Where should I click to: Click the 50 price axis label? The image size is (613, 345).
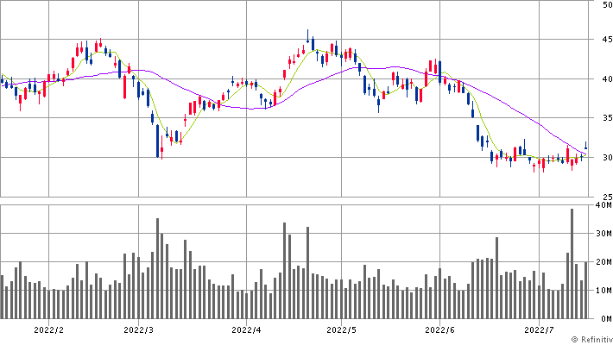click(604, 5)
